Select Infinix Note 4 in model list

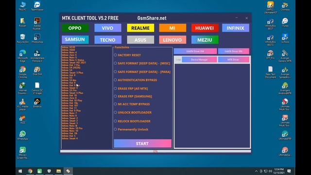click(69, 52)
